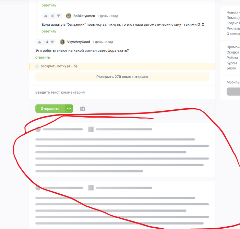Click rating number 10
This screenshot has width=240, height=229.
pyautogui.click(x=52, y=16)
